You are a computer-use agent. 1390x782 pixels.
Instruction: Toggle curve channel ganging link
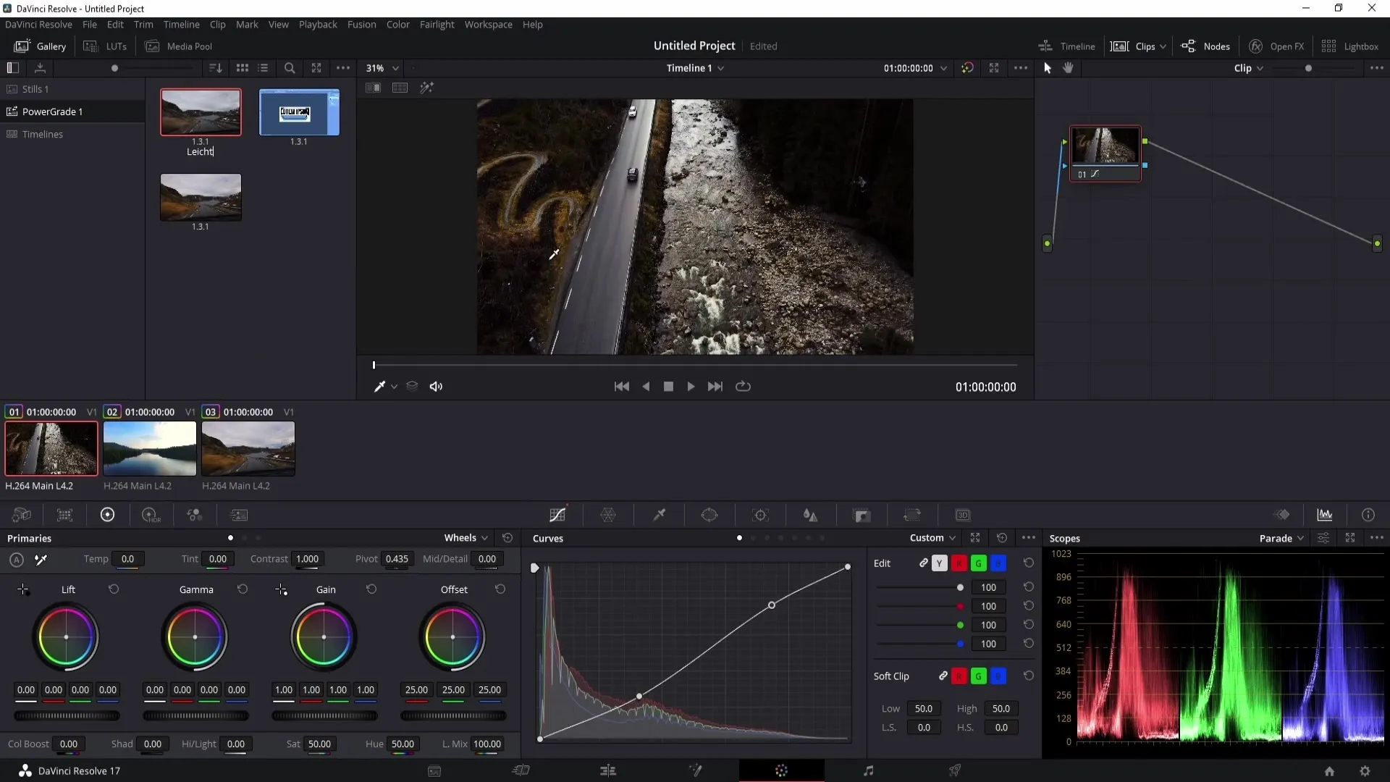pyautogui.click(x=924, y=563)
